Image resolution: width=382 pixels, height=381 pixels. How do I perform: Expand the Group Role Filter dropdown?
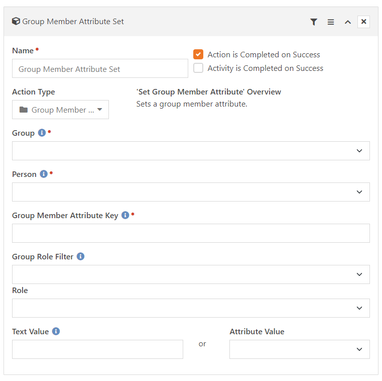click(191, 274)
